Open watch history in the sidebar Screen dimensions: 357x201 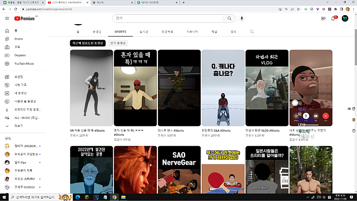21,85
